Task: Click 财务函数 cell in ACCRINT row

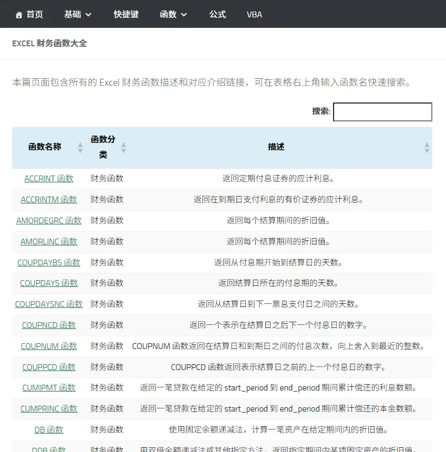Action: (107, 179)
